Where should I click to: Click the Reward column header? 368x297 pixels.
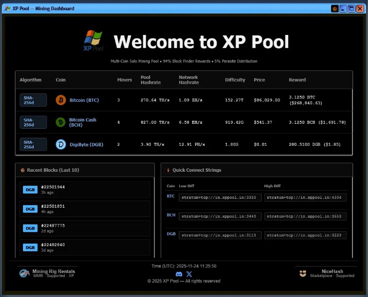click(x=297, y=80)
